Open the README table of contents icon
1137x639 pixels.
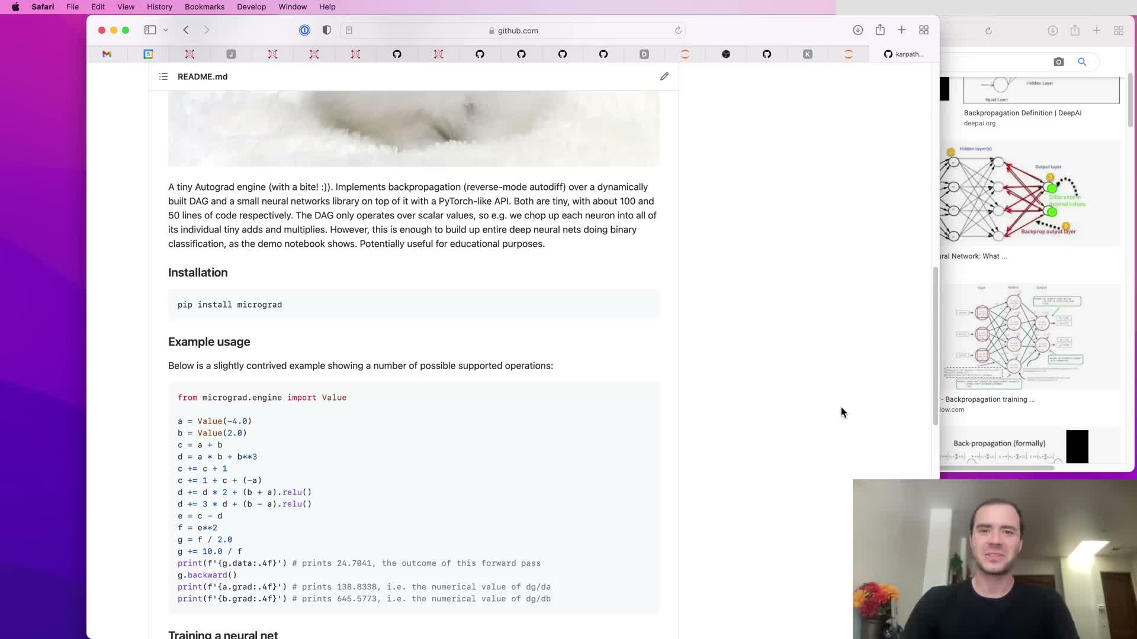(163, 76)
